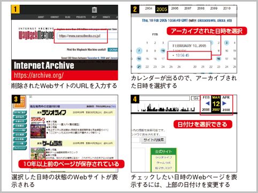Click highlighted March 3 on calendar

pos(226,43)
